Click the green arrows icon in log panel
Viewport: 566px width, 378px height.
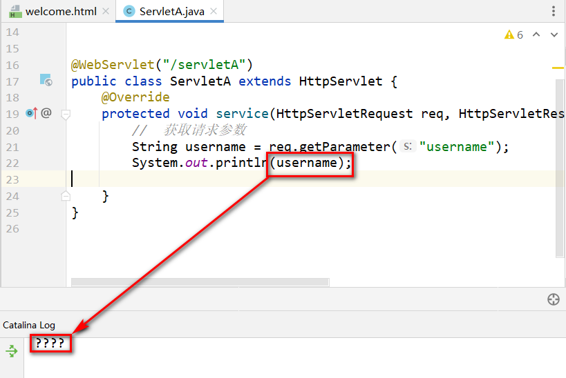12,352
